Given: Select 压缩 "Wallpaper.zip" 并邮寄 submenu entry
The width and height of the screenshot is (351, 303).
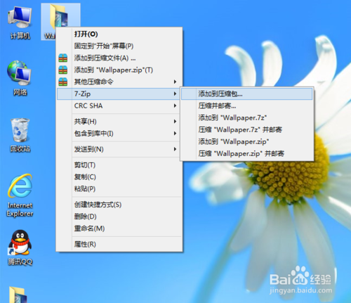Looking at the screenshot, I should tap(247, 153).
